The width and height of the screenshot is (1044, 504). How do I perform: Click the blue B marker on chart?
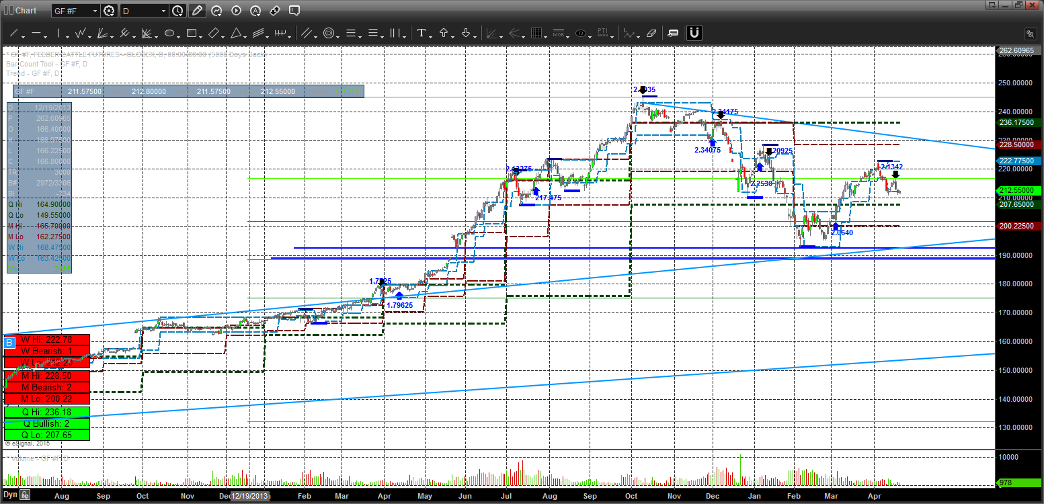click(9, 343)
